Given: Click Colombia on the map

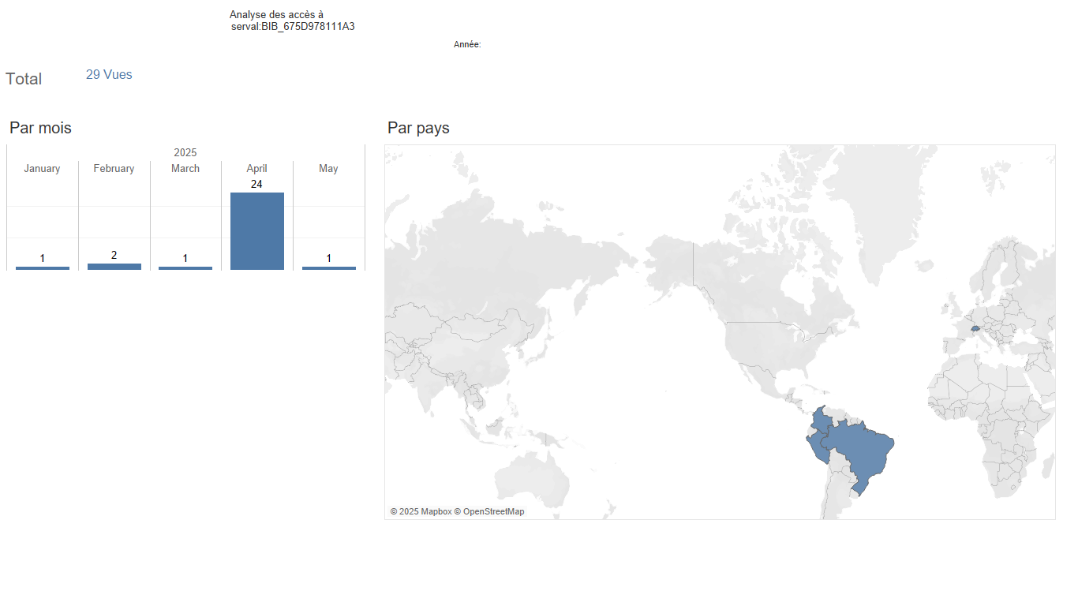Looking at the screenshot, I should pyautogui.click(x=822, y=421).
